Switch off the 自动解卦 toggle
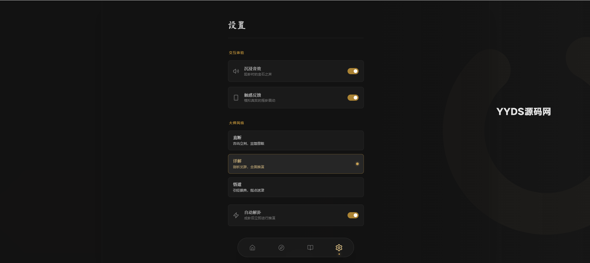Viewport: 590px width, 263px height. [x=353, y=215]
